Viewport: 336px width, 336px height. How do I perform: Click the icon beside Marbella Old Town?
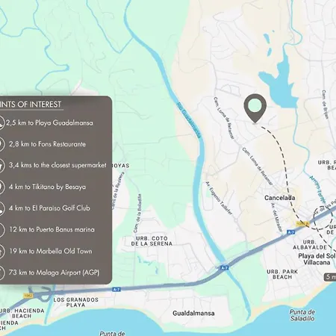[1, 251]
